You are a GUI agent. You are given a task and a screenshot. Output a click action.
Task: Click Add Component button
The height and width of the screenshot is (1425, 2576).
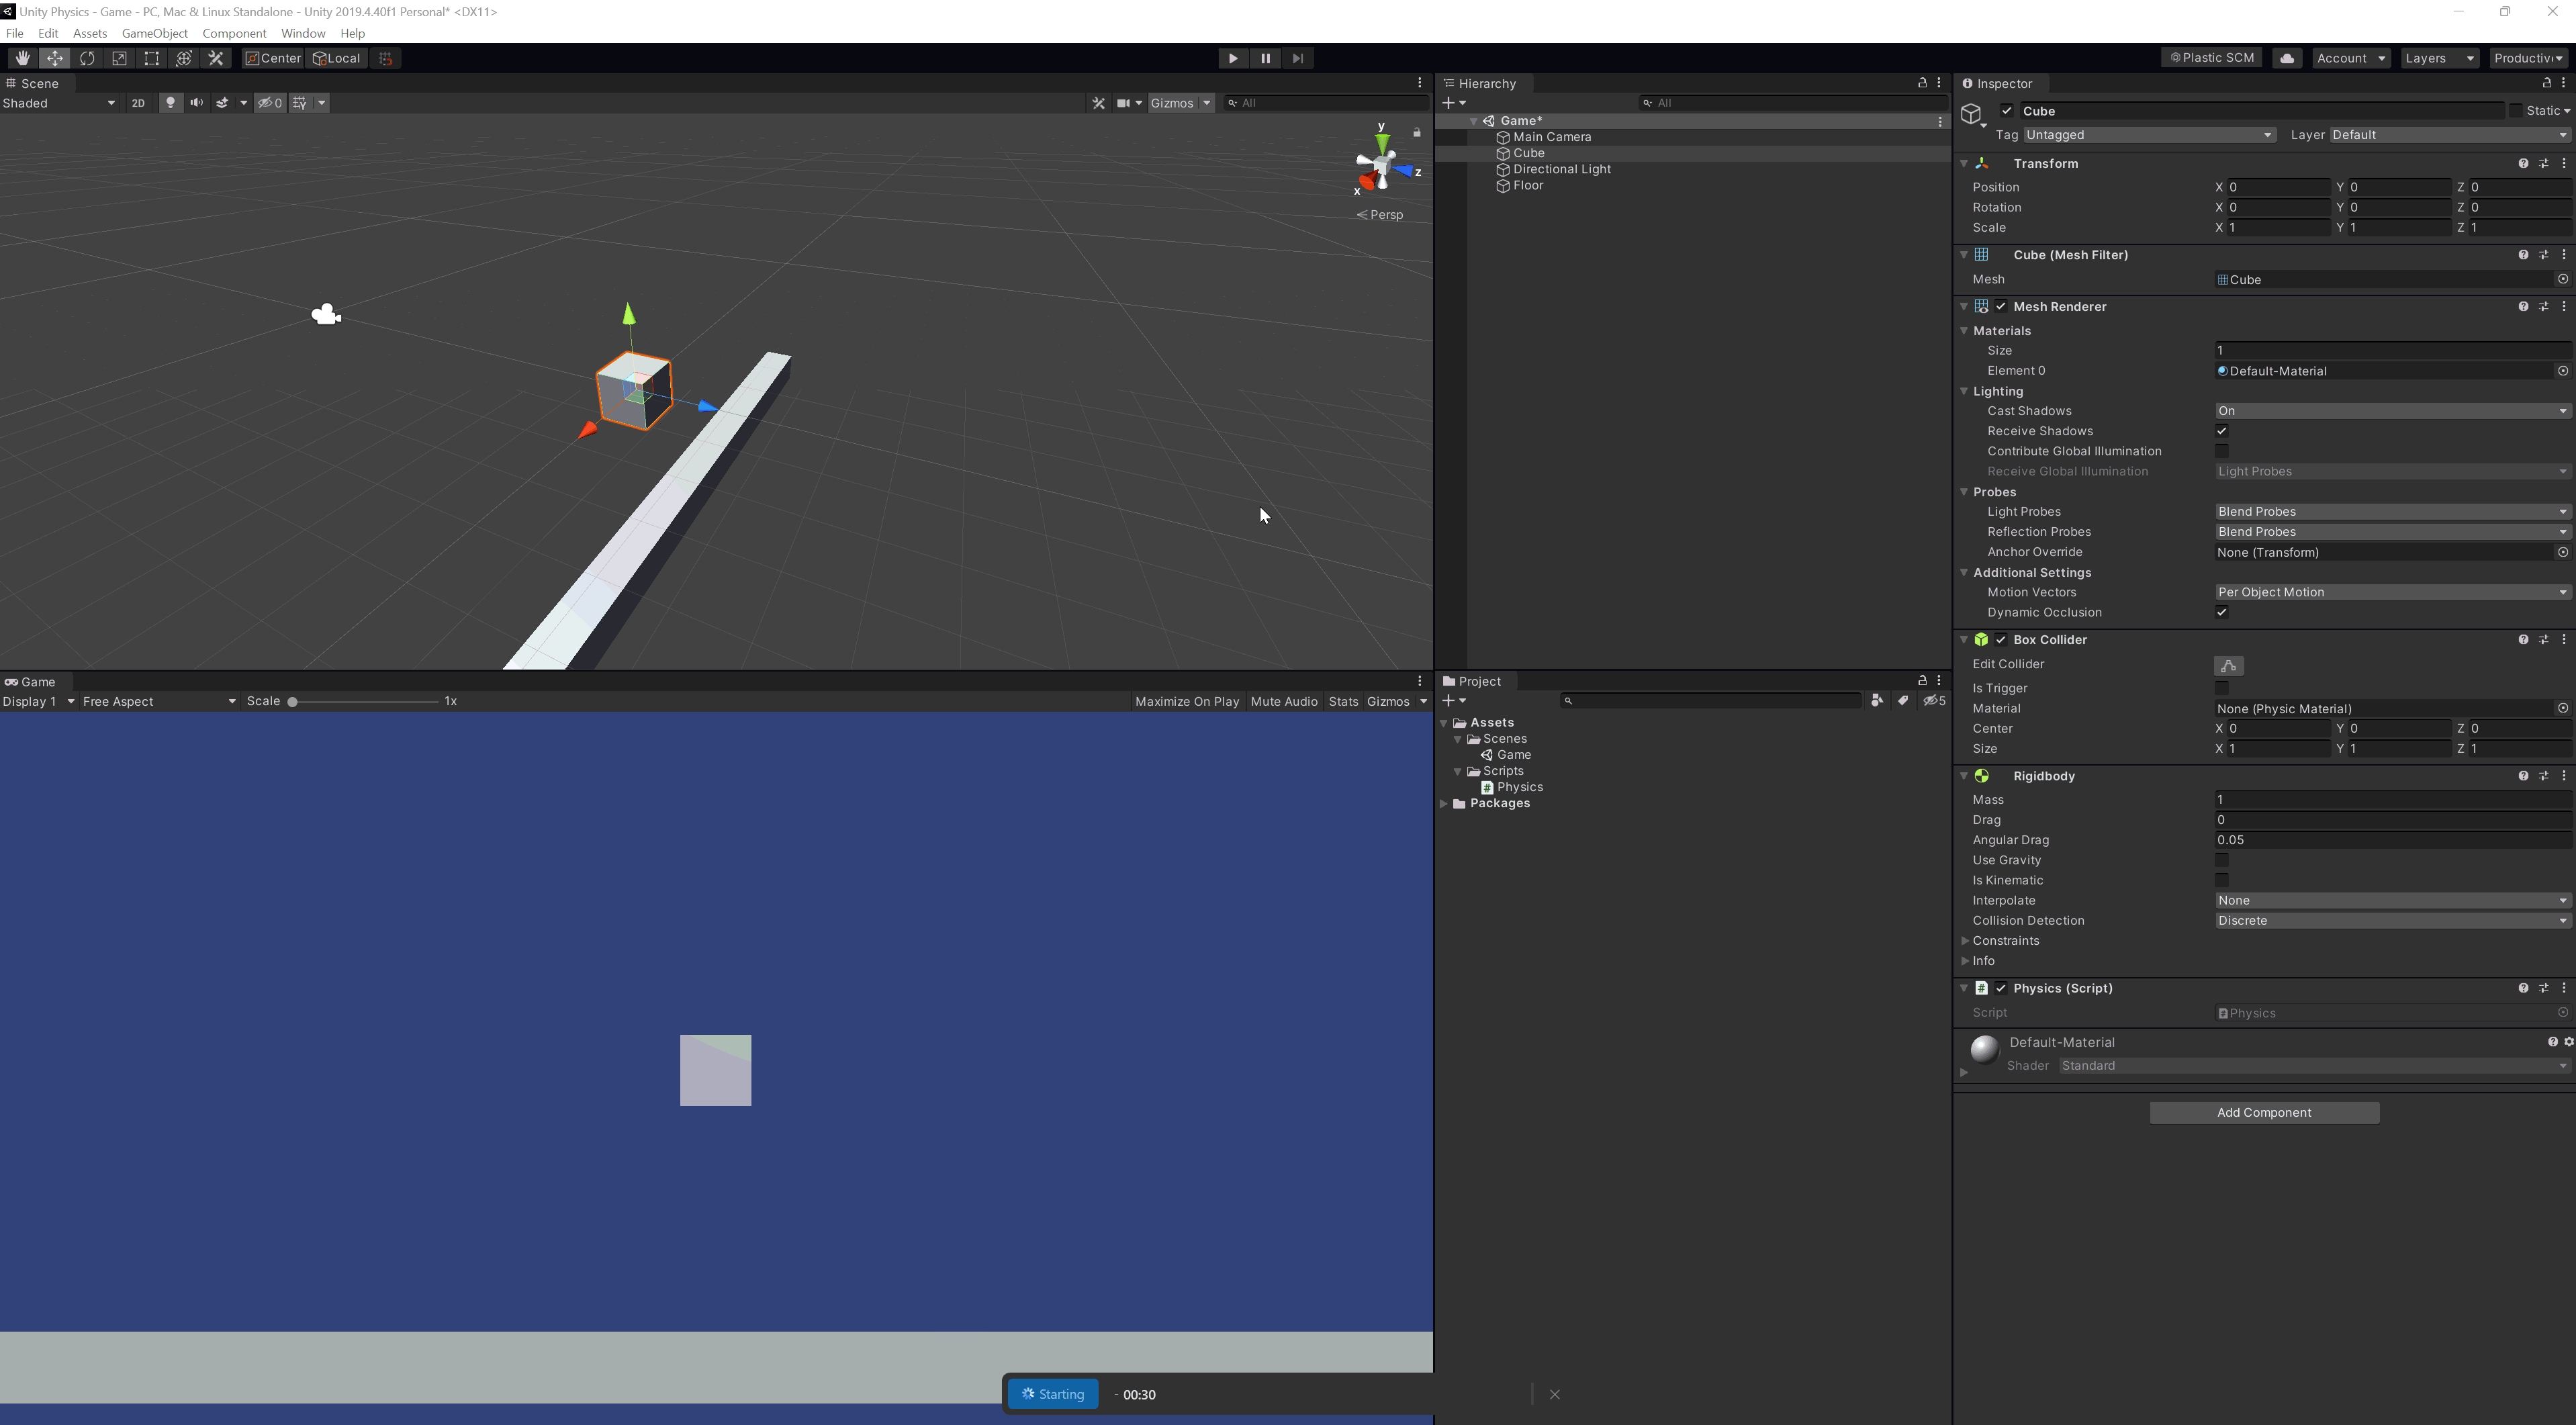pyautogui.click(x=2264, y=1113)
